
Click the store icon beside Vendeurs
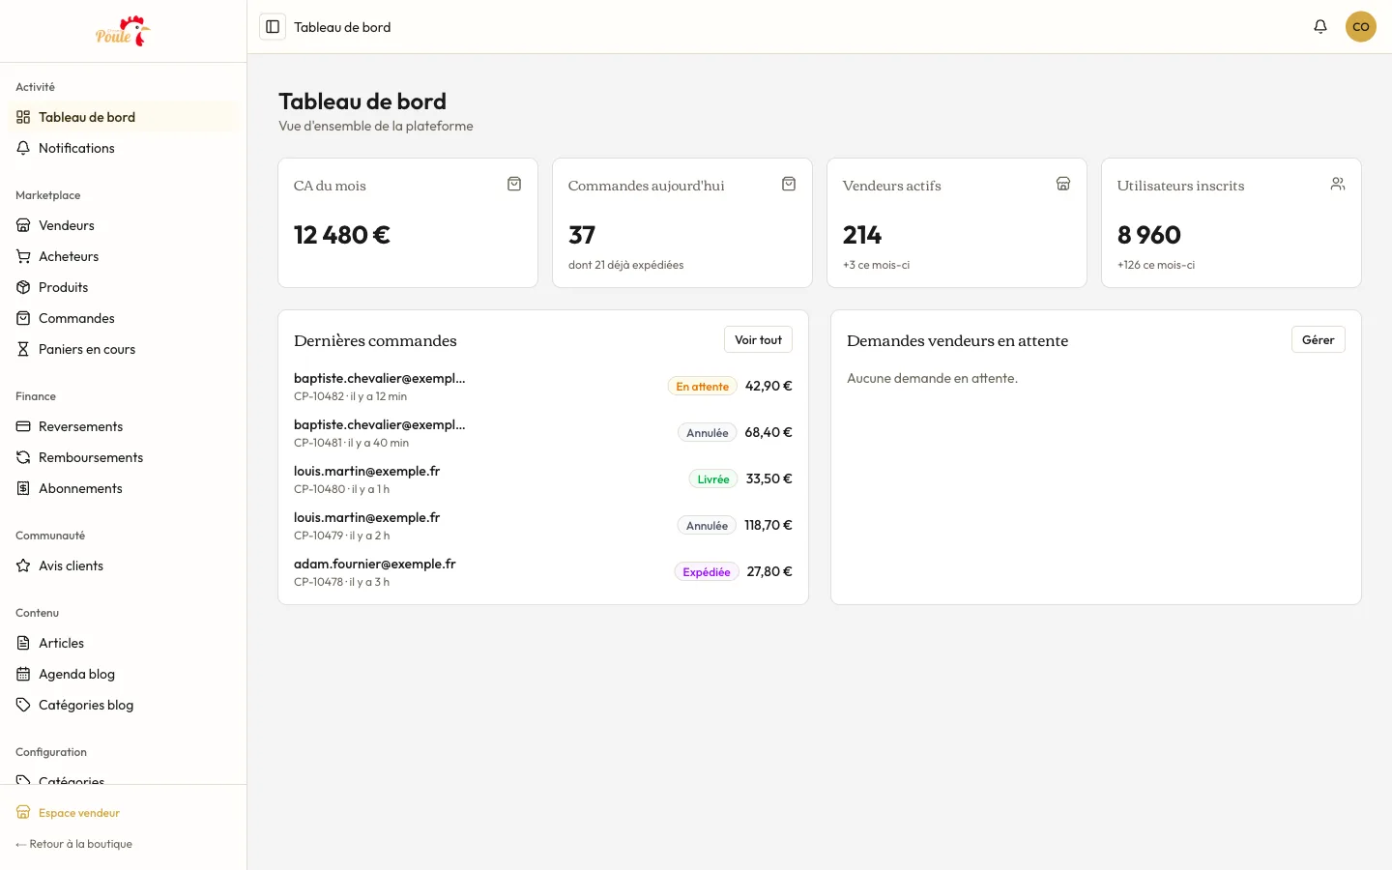pos(23,225)
